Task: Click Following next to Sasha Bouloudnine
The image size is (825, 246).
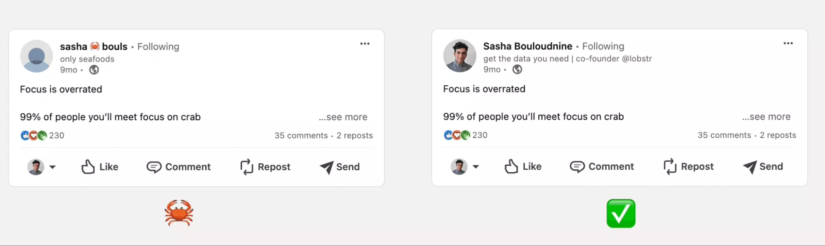Action: [603, 46]
